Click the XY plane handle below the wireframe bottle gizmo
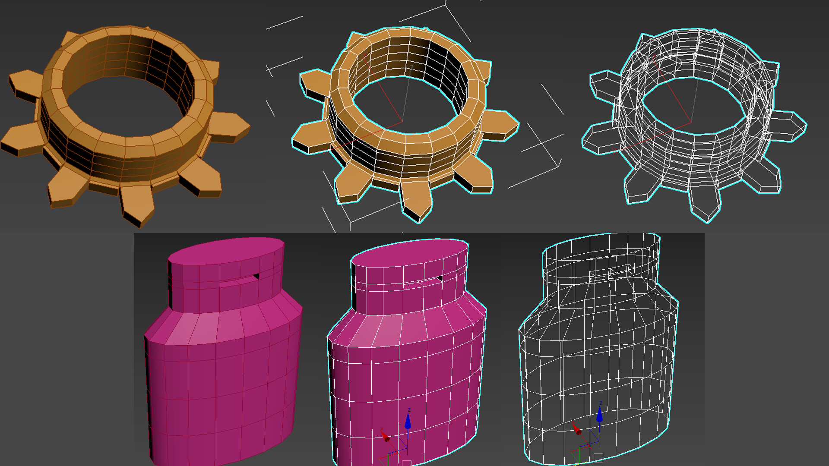 click(x=598, y=458)
